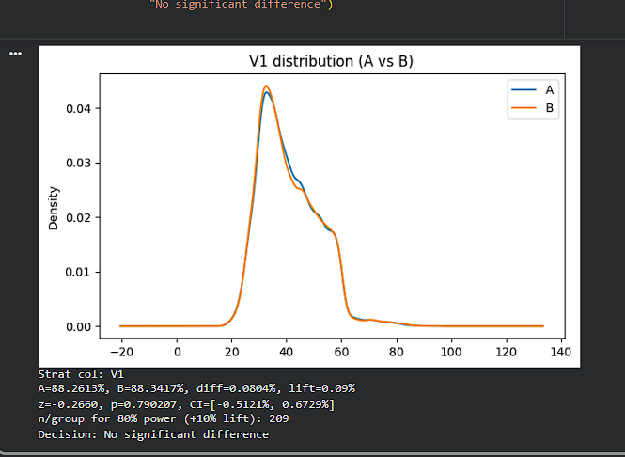Click the x-axis tick label 120
This screenshot has width=625, height=457.
click(x=507, y=352)
